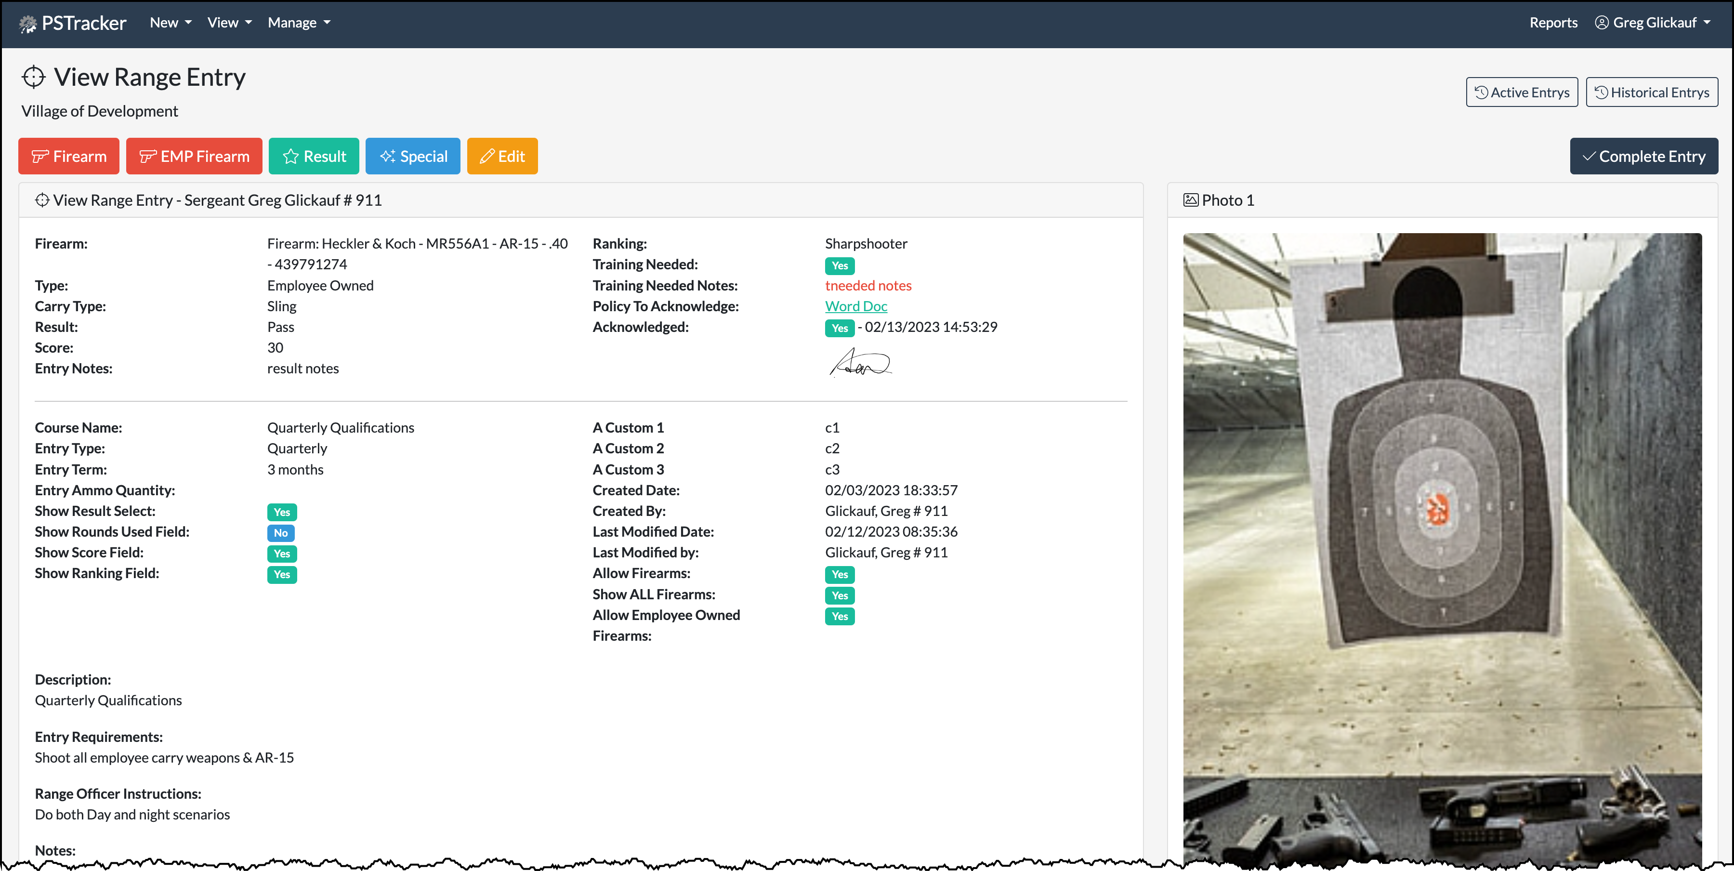Screen dimensions: 1734x871
Task: Click the PSTracker logo icon
Action: pos(27,24)
